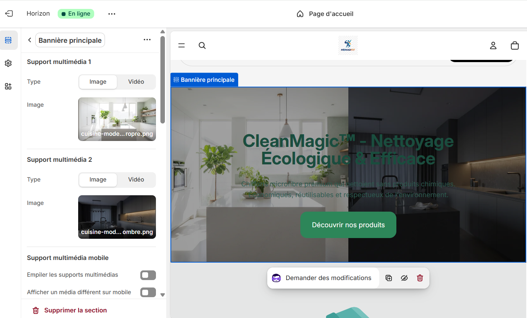527x318 pixels.
Task: Open the hamburger menu in store preview
Action: [x=182, y=45]
